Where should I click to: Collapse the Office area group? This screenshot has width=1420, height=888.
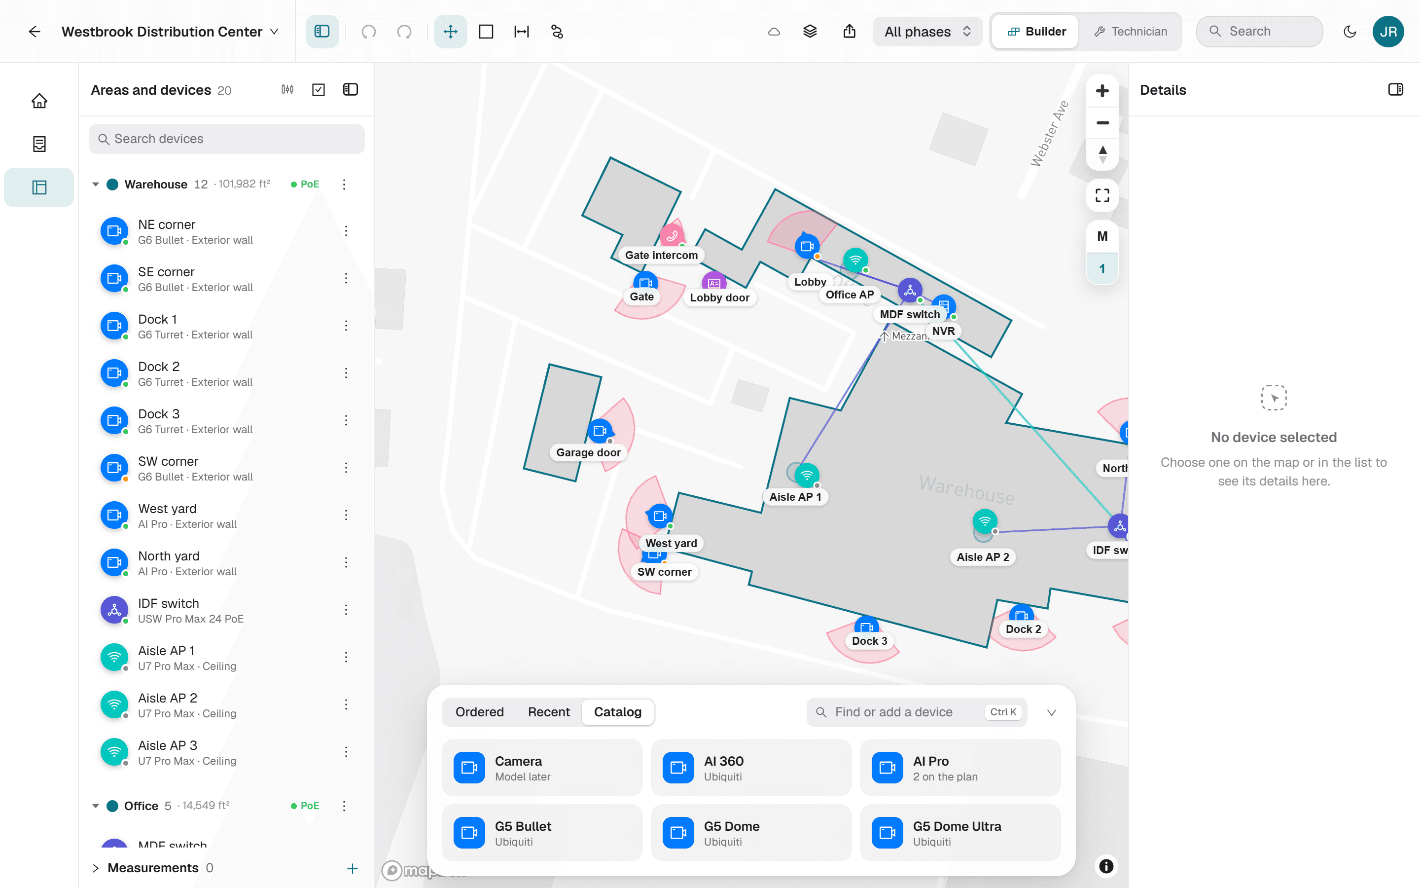(96, 806)
